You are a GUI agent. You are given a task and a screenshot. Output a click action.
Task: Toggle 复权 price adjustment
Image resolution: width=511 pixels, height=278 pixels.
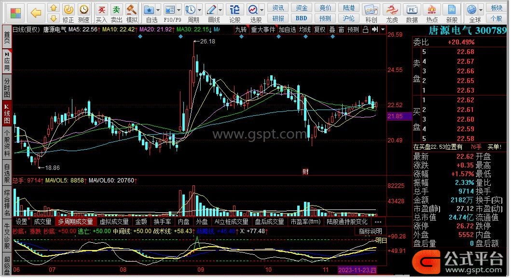point(320,29)
